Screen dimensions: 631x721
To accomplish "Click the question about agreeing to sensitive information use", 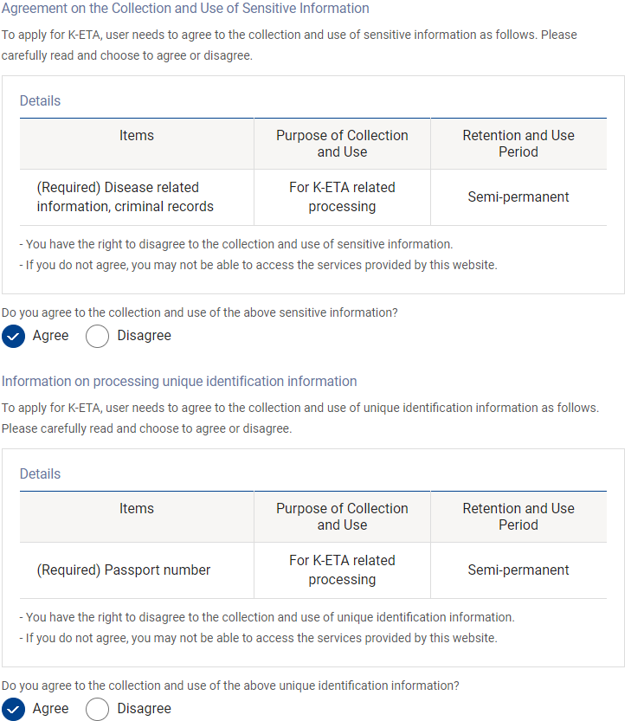I will 200,312.
